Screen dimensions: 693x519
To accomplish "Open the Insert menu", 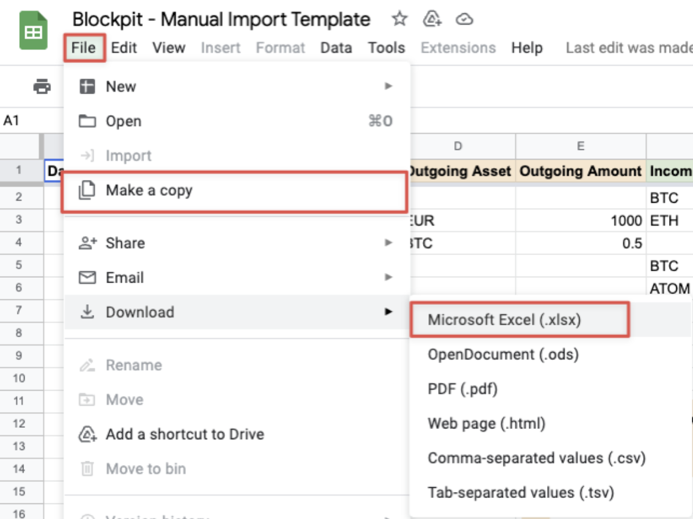I will [x=221, y=48].
